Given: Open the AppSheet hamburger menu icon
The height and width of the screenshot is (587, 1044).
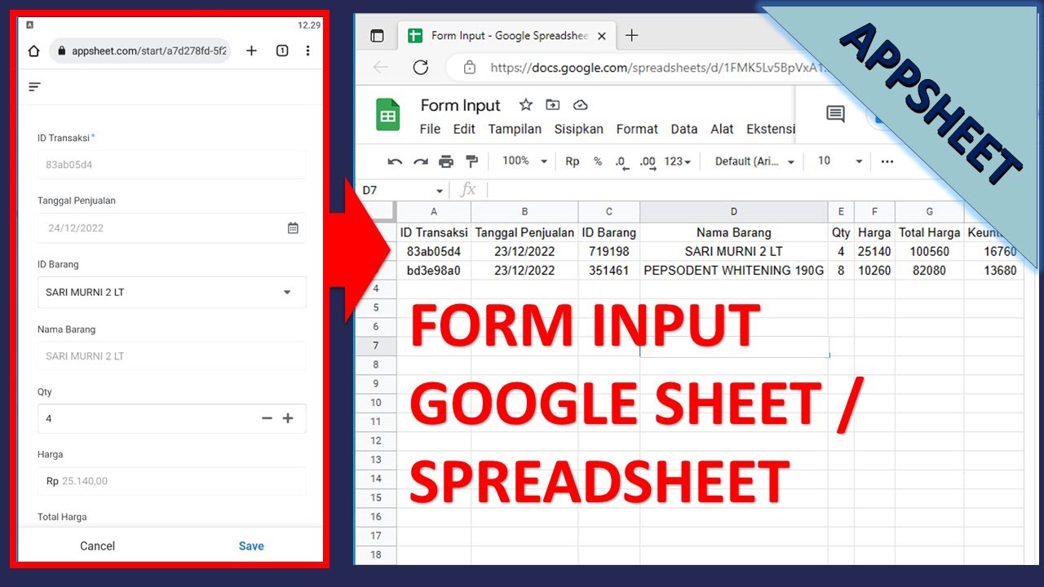Looking at the screenshot, I should (34, 86).
